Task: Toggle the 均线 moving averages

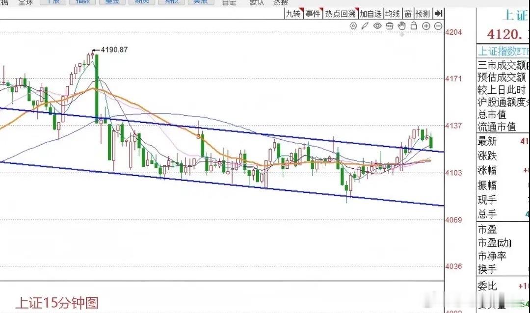Action: tap(393, 14)
